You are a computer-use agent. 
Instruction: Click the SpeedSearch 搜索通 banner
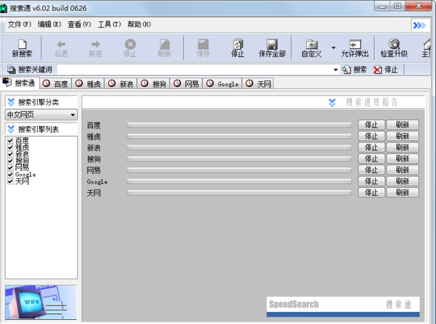343,307
